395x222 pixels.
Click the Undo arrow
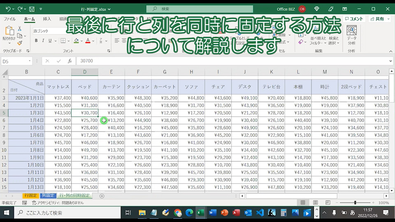click(x=8, y=9)
